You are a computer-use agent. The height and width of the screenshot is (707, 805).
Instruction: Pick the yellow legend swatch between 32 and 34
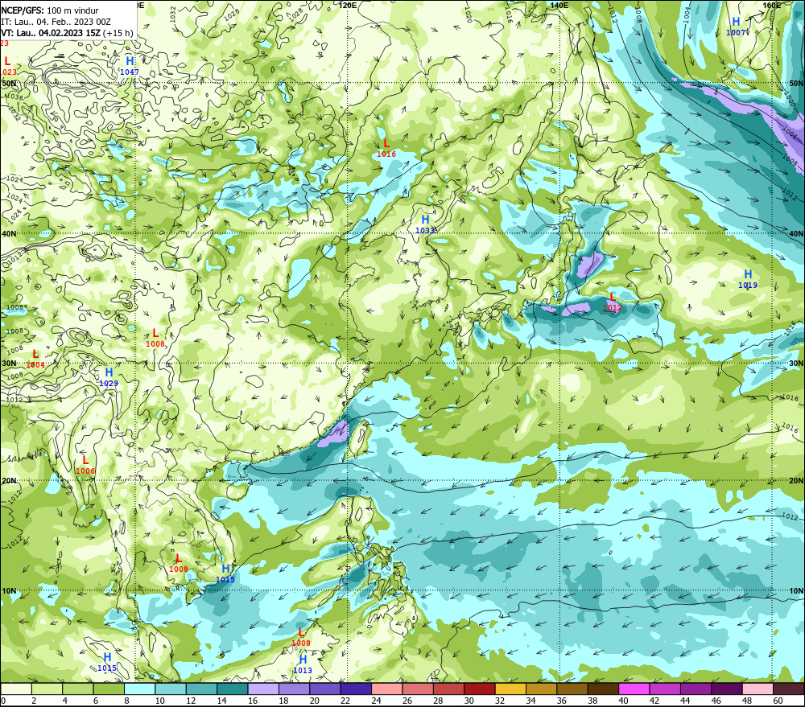coord(510,689)
